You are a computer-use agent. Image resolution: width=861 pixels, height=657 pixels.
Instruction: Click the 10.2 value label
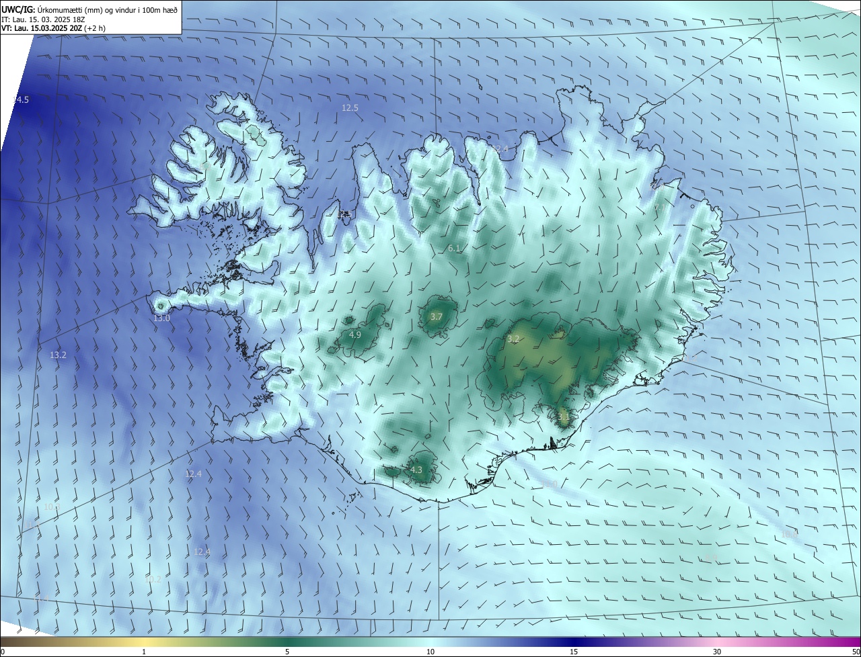click(x=153, y=578)
